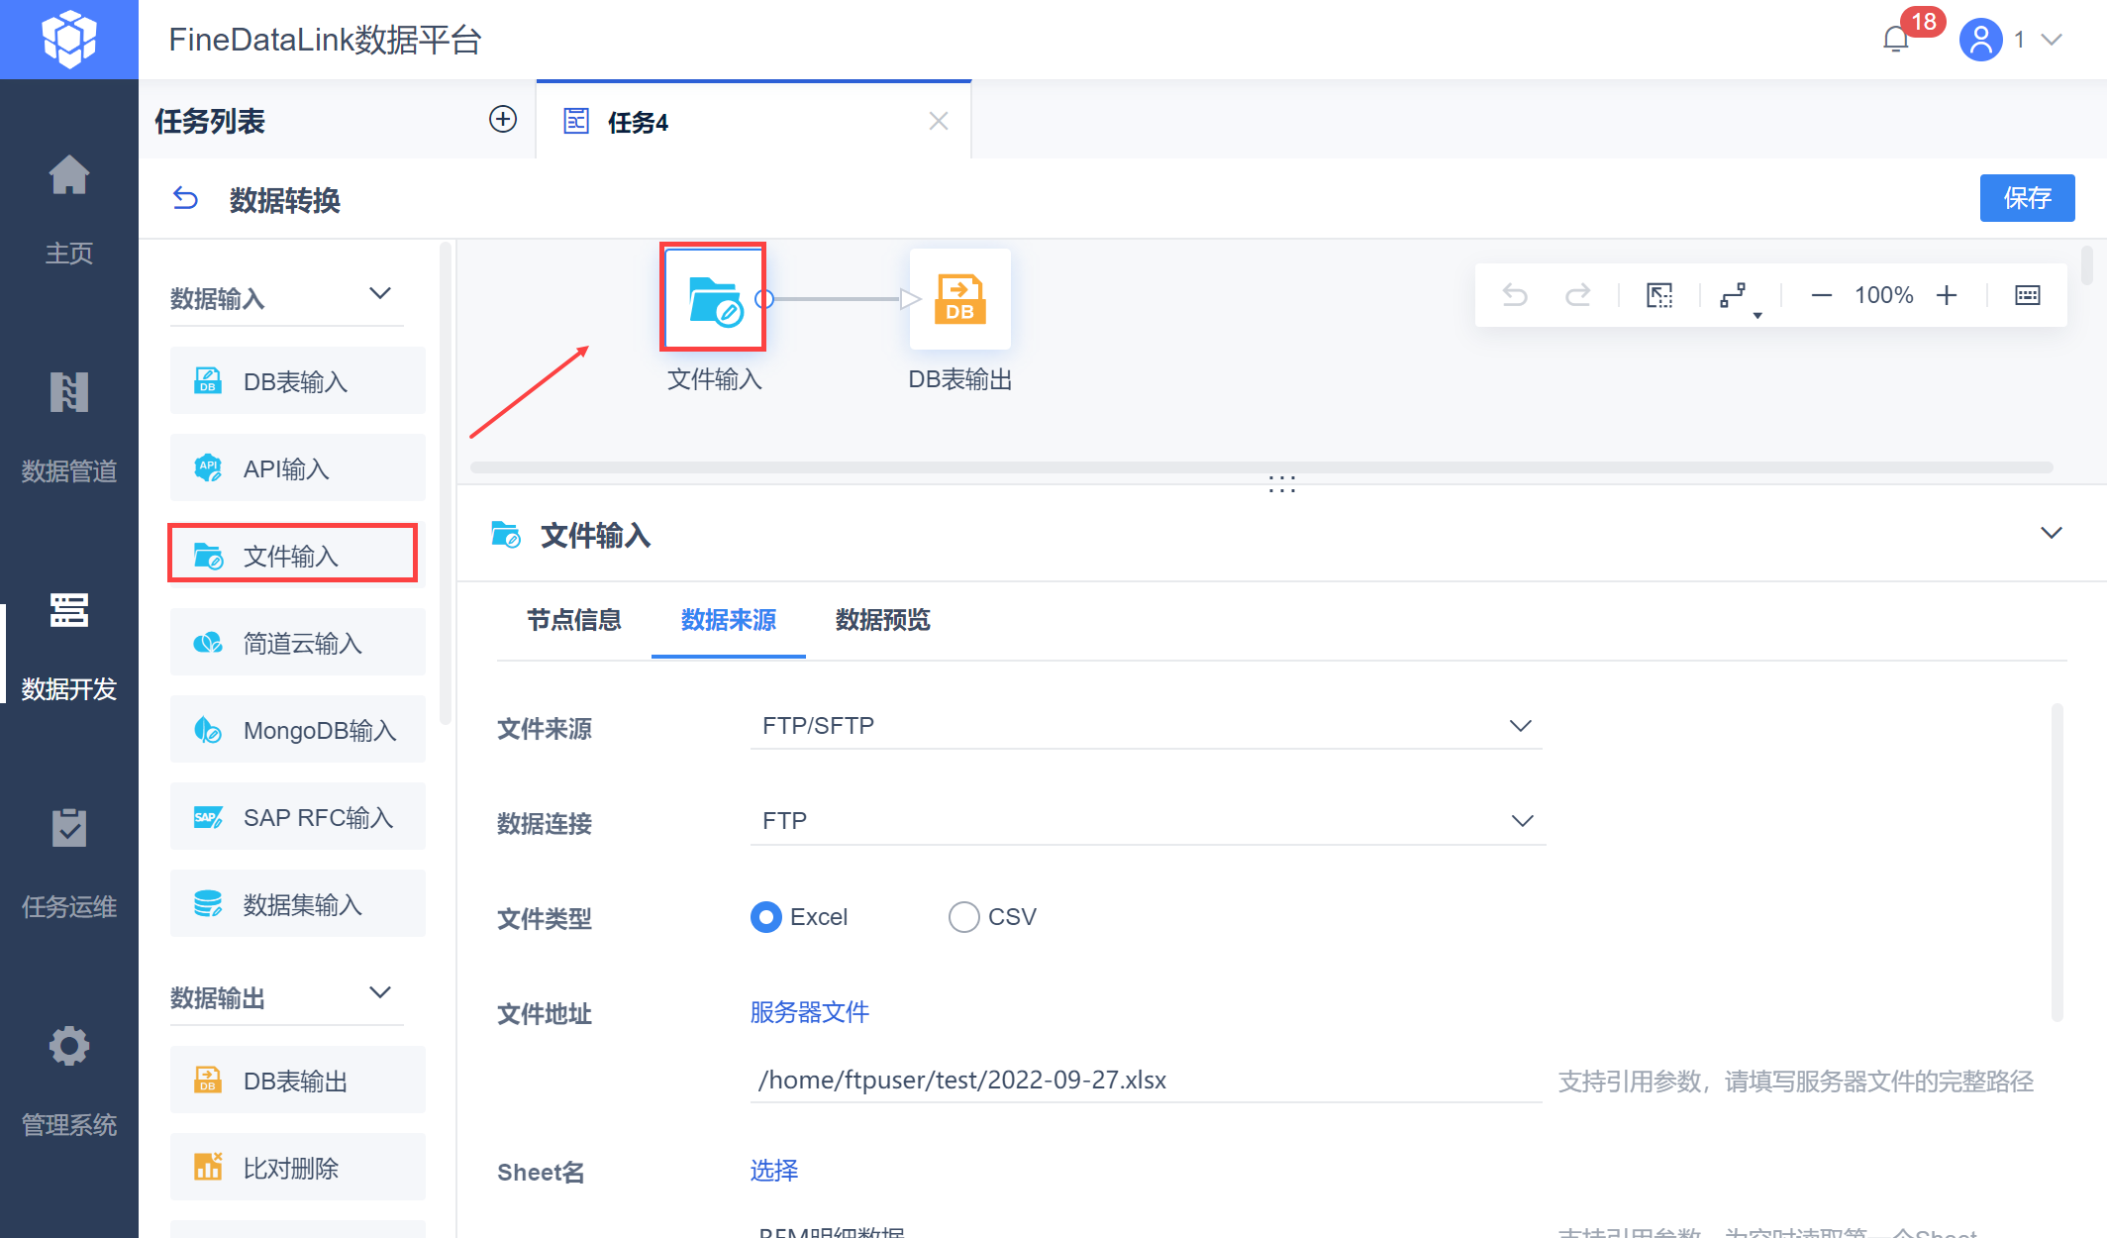Zoom out the canvas with minus
The height and width of the screenshot is (1238, 2107).
point(1821,295)
